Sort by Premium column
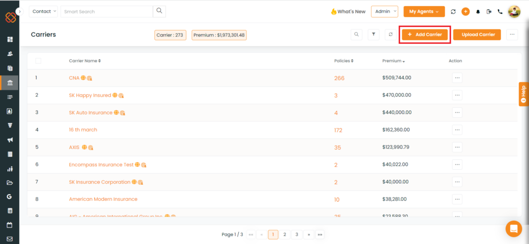Screen dimensions: 529x244 click(x=393, y=61)
